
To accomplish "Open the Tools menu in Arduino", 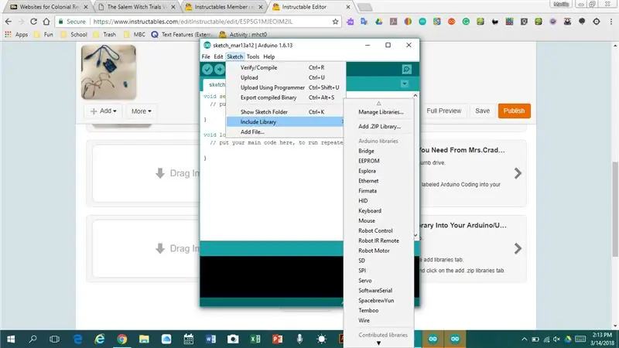I will (x=253, y=56).
